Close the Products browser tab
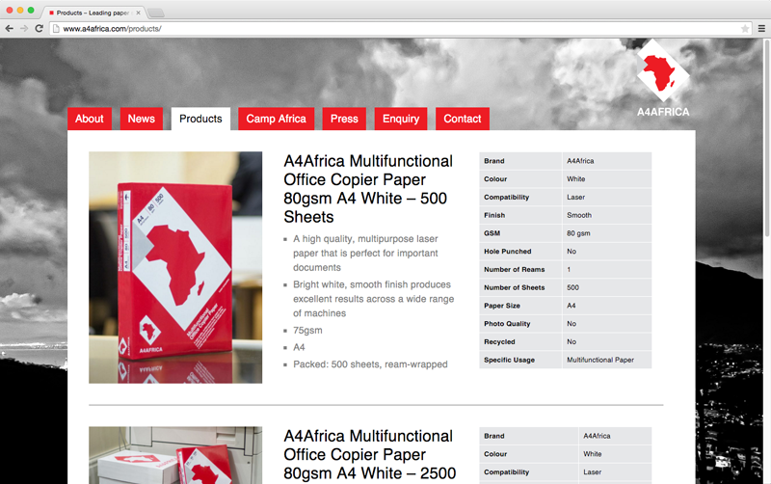The image size is (771, 484). [x=138, y=13]
